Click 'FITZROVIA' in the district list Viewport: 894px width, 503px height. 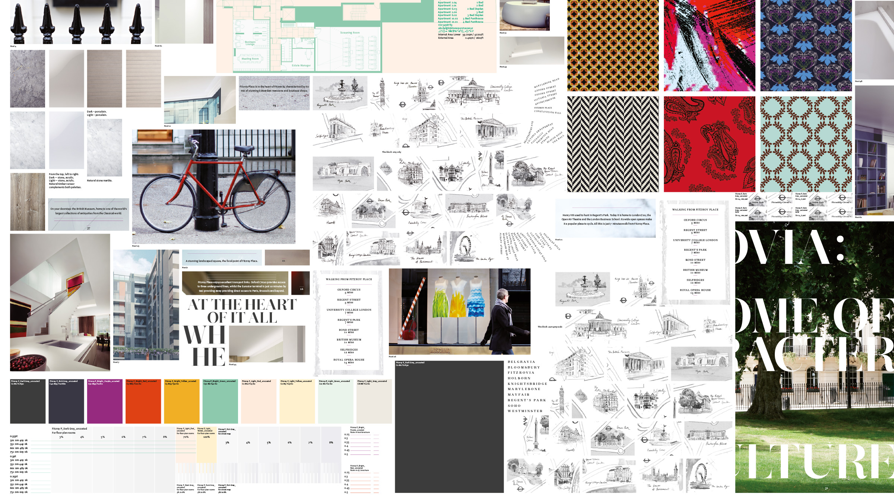(x=521, y=373)
